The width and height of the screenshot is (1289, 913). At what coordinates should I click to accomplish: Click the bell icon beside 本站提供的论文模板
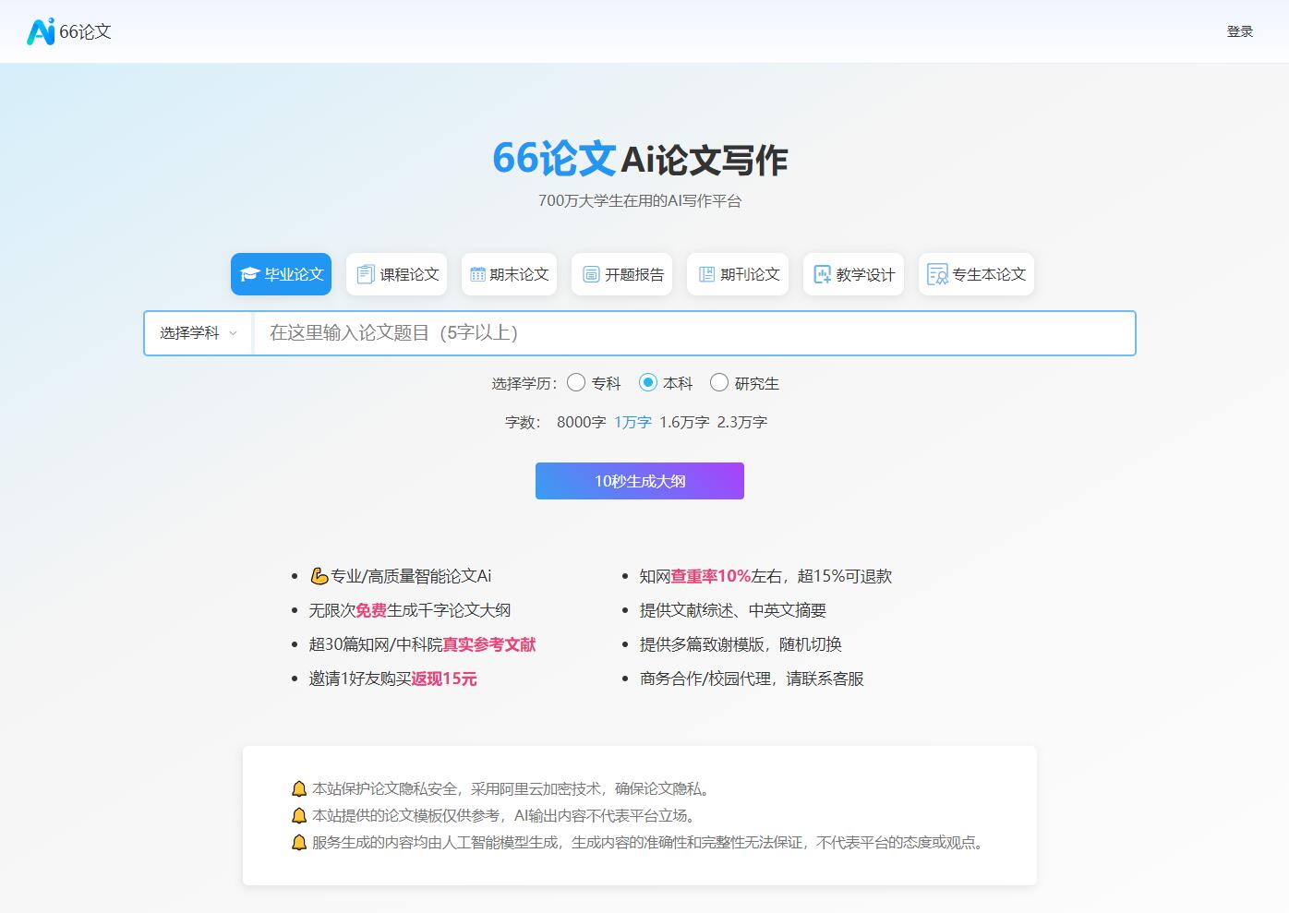pyautogui.click(x=299, y=815)
